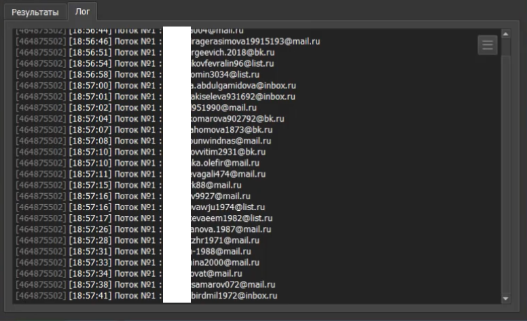Select the log line at 18:56:58
The image size is (527, 321).
pos(137,75)
